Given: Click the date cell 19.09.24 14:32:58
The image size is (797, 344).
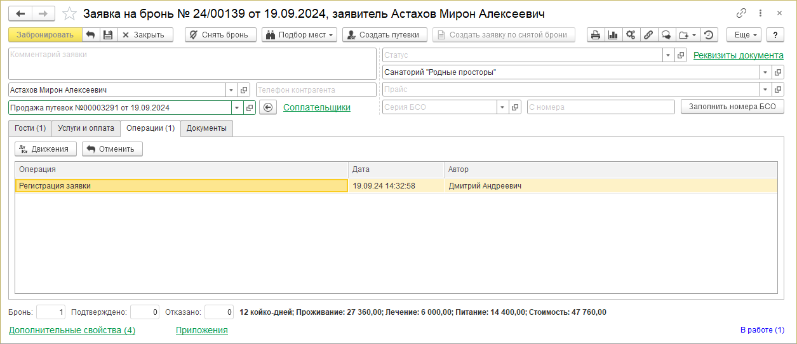Looking at the screenshot, I should 396,186.
